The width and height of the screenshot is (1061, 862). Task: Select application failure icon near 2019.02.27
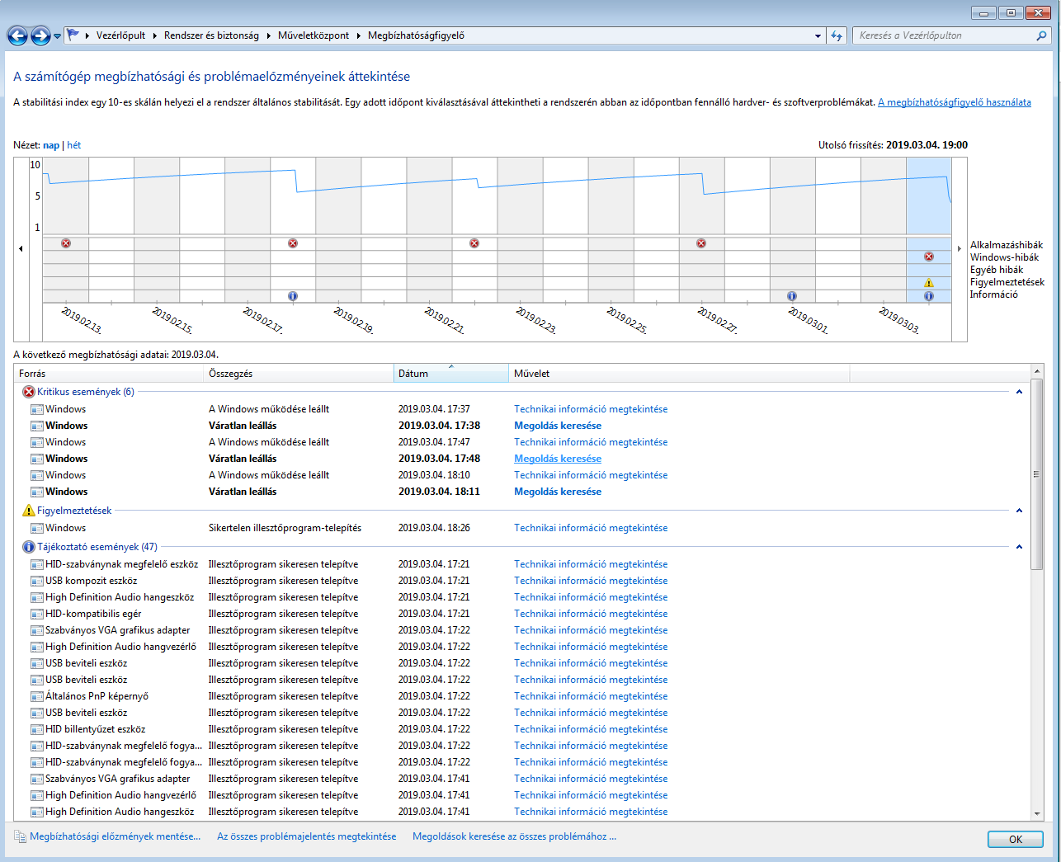701,243
